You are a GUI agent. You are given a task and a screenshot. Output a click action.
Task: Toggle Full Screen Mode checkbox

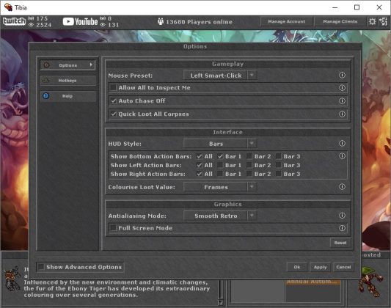tap(114, 228)
